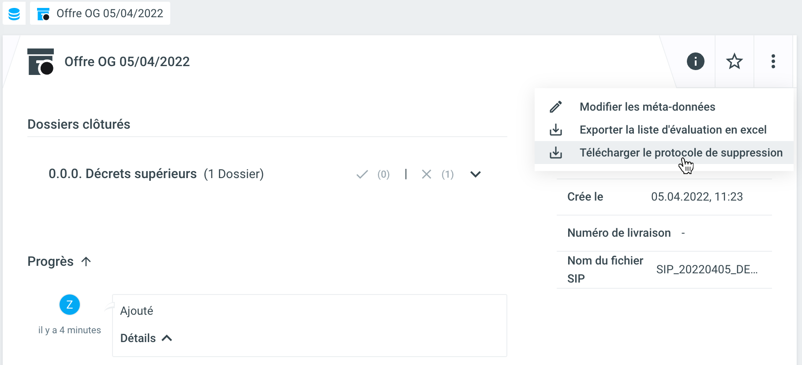802x365 pixels.
Task: Choose Télécharger le protocole de suppression
Action: 681,153
